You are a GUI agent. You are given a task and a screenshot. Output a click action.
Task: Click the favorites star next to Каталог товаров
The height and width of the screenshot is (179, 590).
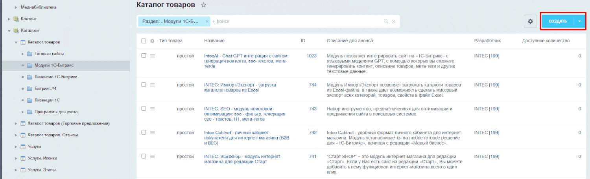203,5
